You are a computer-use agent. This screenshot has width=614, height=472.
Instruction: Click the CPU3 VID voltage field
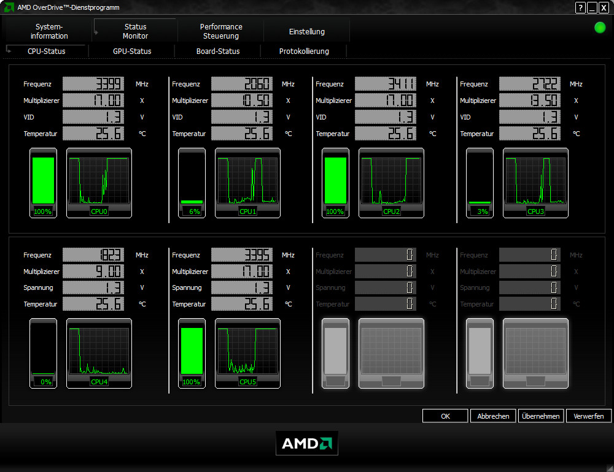click(529, 117)
